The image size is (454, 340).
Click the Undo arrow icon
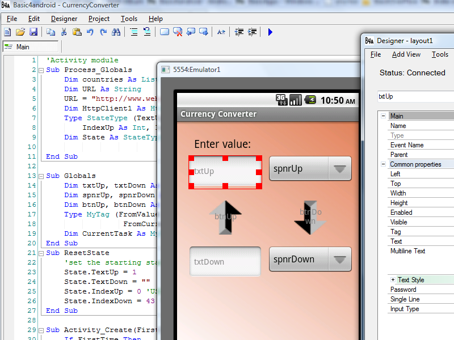tap(90, 32)
